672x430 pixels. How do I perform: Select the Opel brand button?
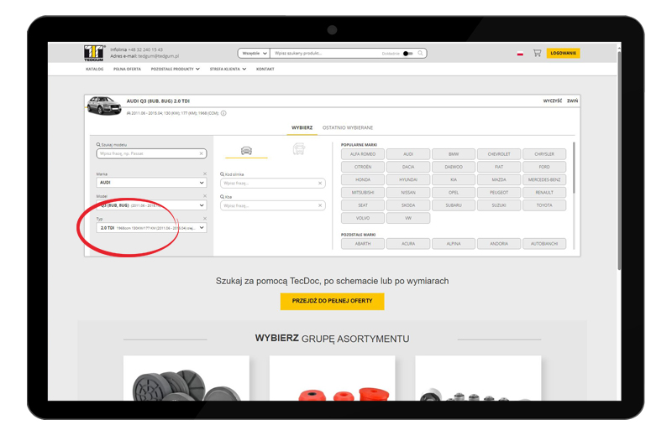coord(454,193)
